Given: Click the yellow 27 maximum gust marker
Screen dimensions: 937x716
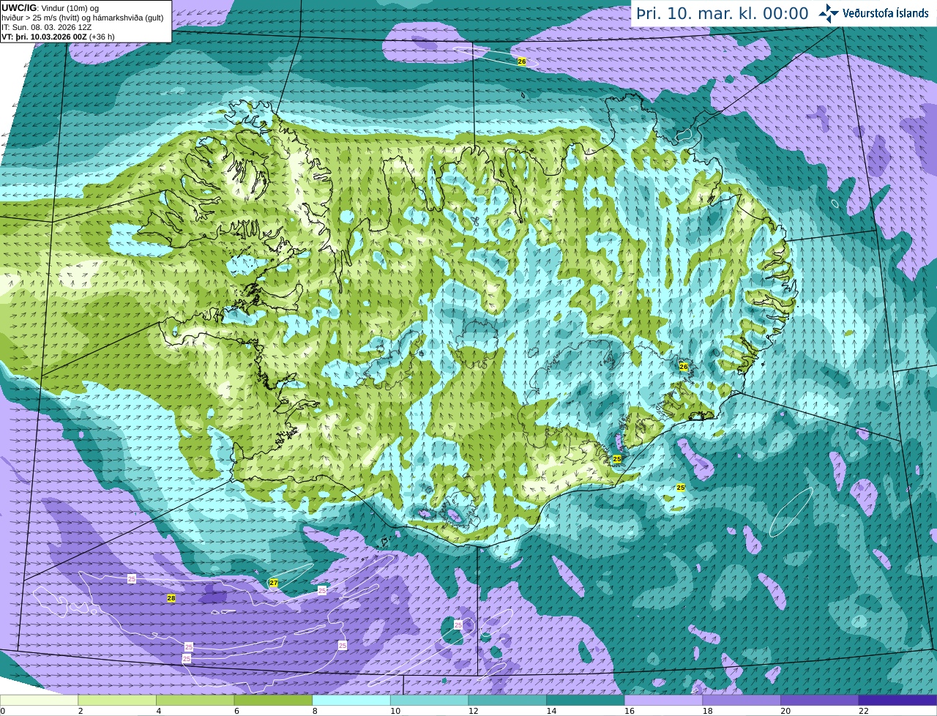Looking at the screenshot, I should tap(274, 583).
